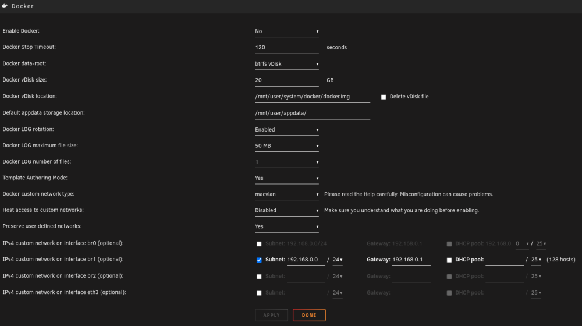Screen dimensions: 582x326
Task: Expand Docker LOG rotation dropdown
Action: pyautogui.click(x=286, y=130)
